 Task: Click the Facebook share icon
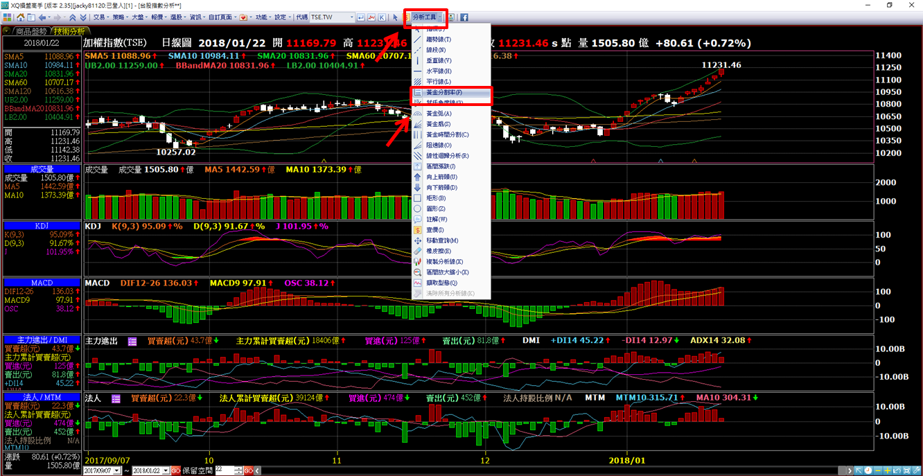coord(464,17)
